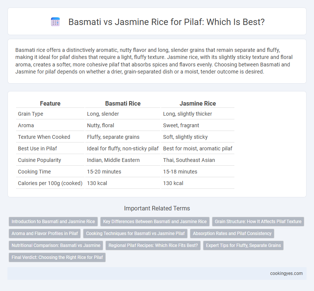
Task: Select the 'Cuisine Popularity' row label
Action: (x=40, y=160)
